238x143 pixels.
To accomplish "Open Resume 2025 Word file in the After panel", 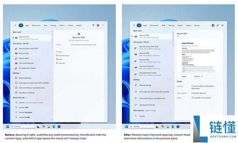I will click(152, 61).
